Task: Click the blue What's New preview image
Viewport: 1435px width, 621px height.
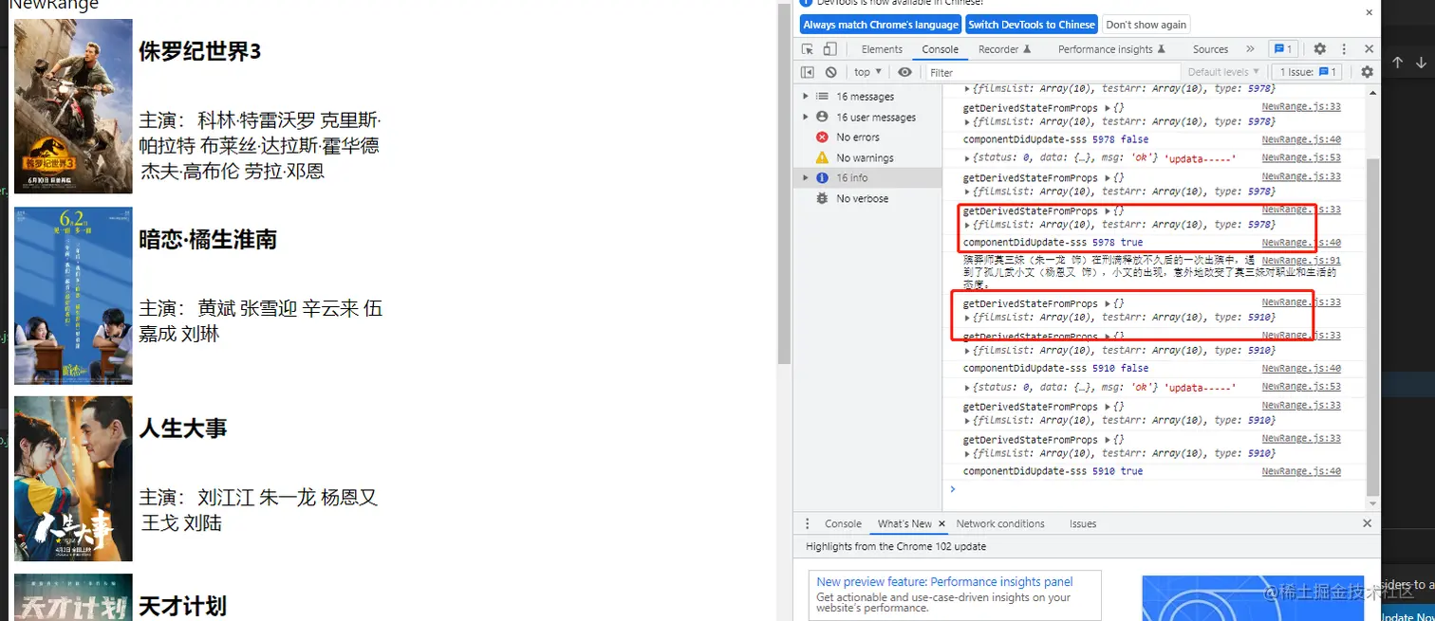Action: click(x=1253, y=598)
